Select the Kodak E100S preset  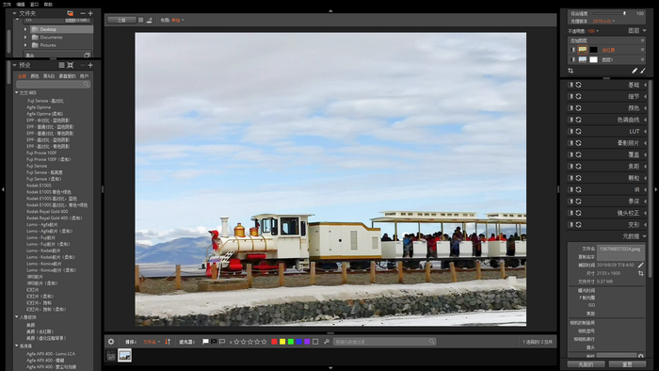(x=40, y=185)
